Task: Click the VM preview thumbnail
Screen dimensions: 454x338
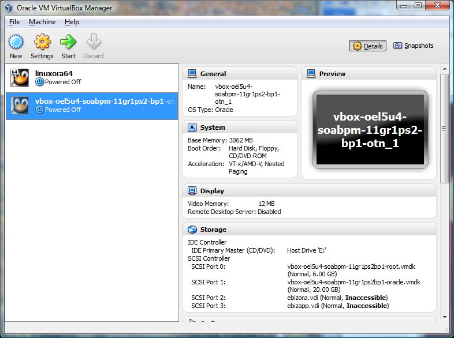Action: click(370, 130)
